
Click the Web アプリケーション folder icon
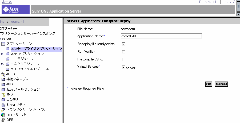(x=7, y=54)
